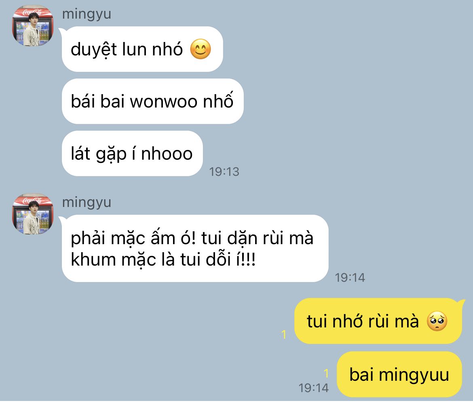This screenshot has width=473, height=403.
Task: Select the yellow 'bai mingyuu' bubble
Action: point(399,374)
